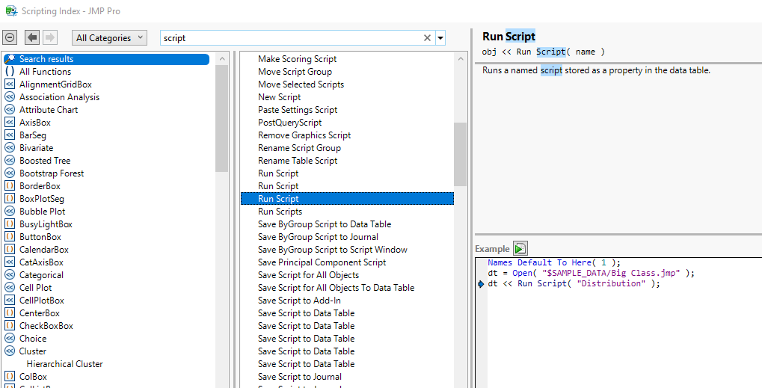Expand the search options dropdown arrow

[440, 38]
